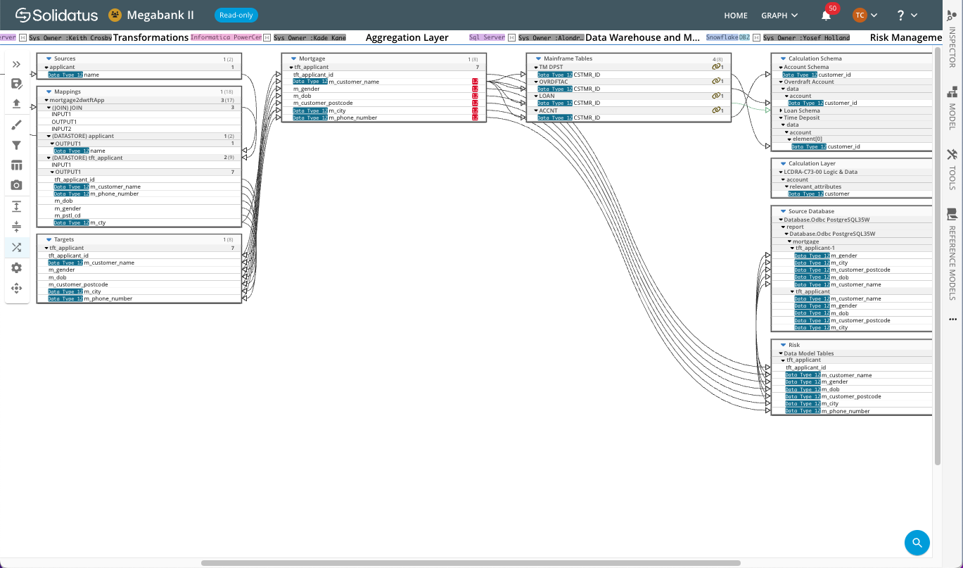Click red 12 badge on Mortgage m_phone_number row
963x568 pixels.
tap(476, 118)
